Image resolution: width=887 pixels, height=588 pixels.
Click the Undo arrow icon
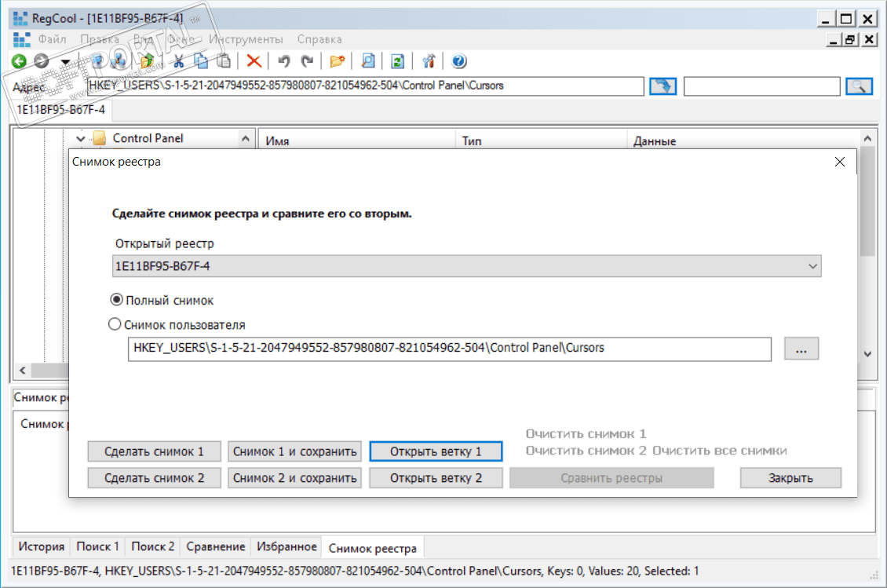click(284, 61)
